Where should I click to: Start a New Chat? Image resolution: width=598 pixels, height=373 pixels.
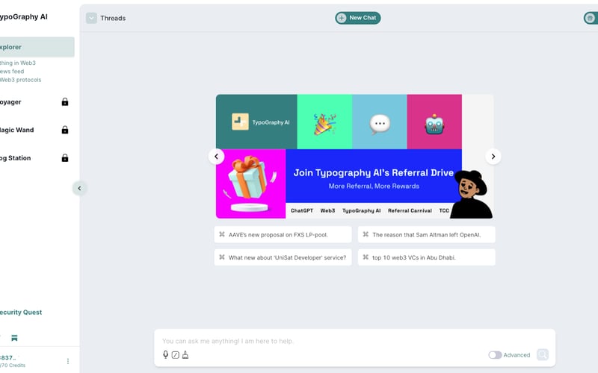point(358,18)
